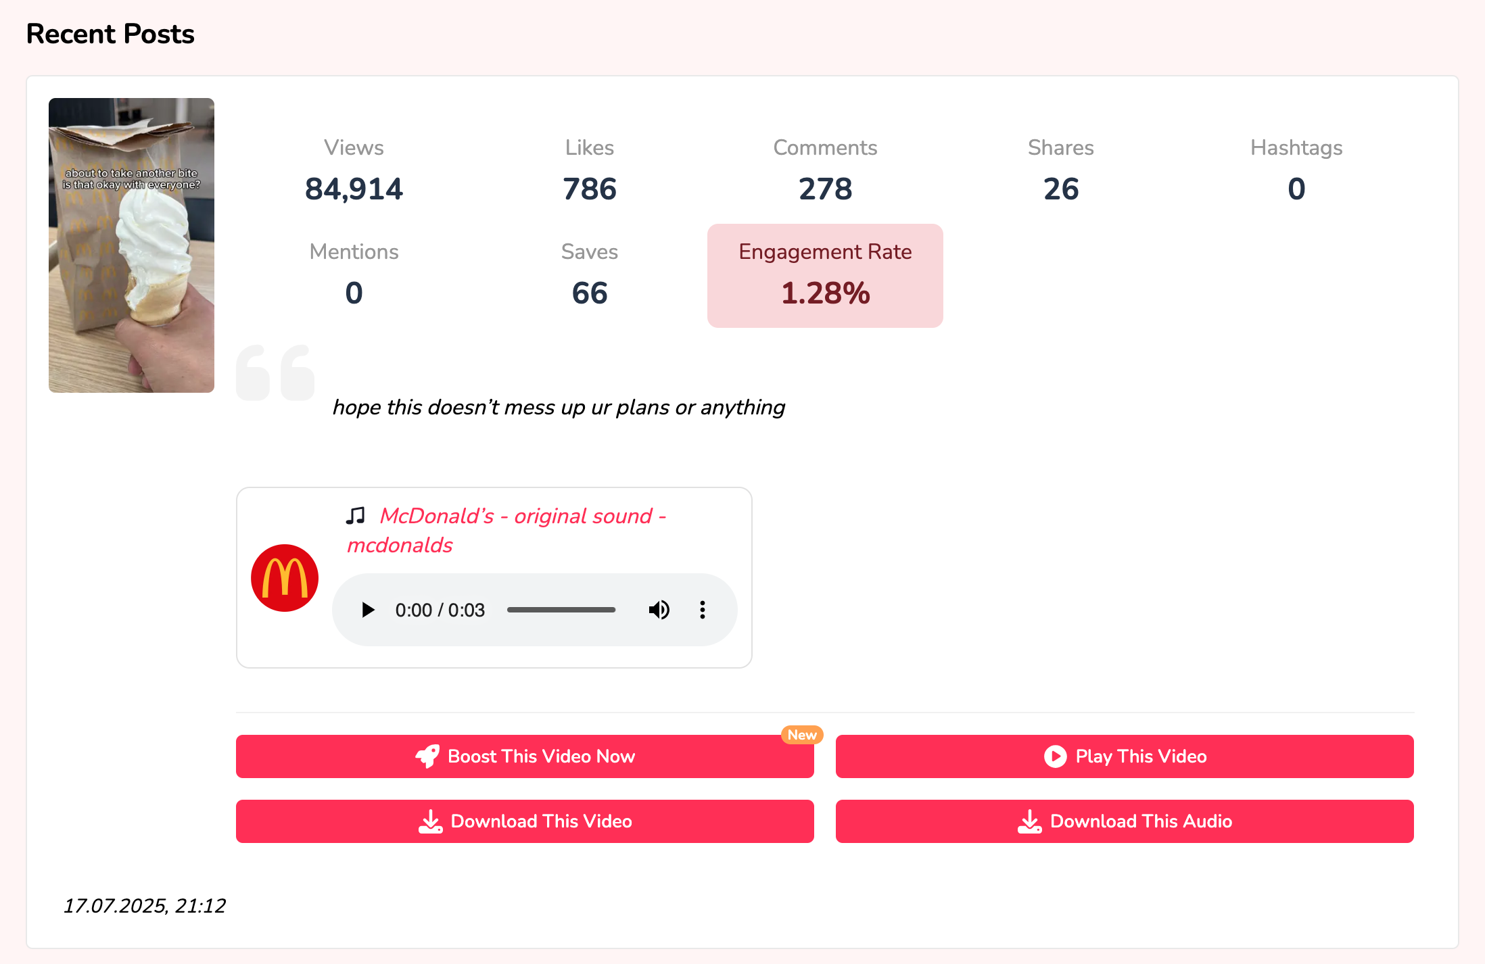This screenshot has width=1485, height=964.
Task: Click the download icon for audio
Action: pyautogui.click(x=1030, y=821)
